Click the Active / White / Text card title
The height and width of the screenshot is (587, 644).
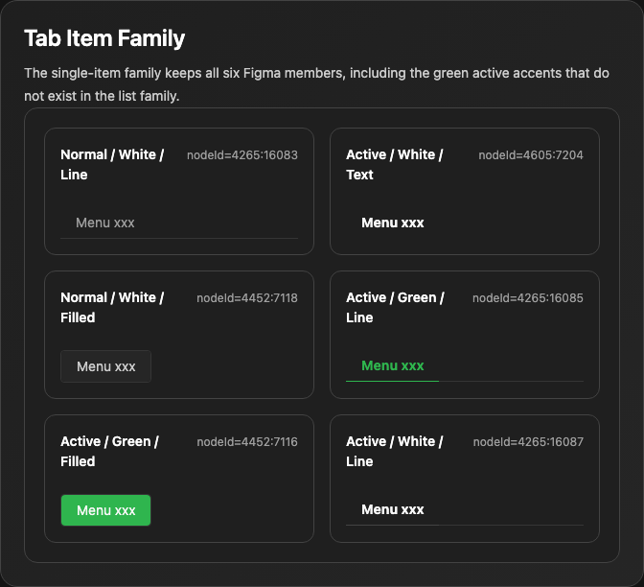tap(394, 164)
